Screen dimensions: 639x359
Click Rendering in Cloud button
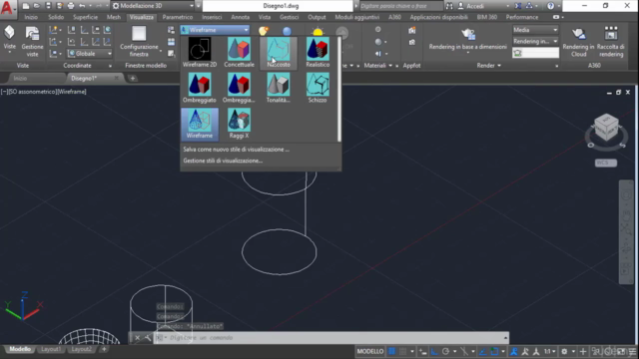pos(579,42)
